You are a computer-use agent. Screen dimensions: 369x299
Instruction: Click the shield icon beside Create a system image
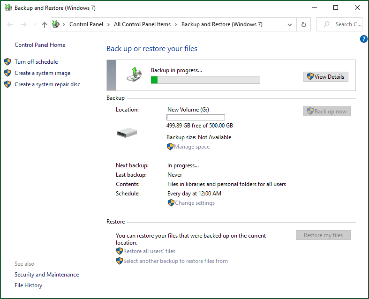(x=8, y=73)
